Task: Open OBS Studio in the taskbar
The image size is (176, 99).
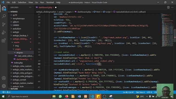Action: click(105, 97)
